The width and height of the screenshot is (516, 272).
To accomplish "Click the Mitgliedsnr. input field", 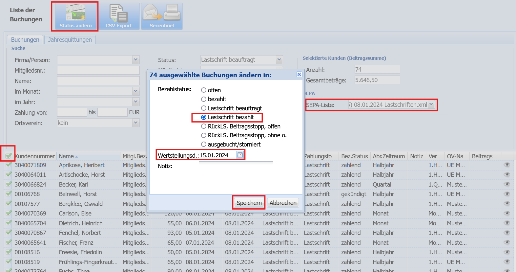I will pyautogui.click(x=98, y=70).
